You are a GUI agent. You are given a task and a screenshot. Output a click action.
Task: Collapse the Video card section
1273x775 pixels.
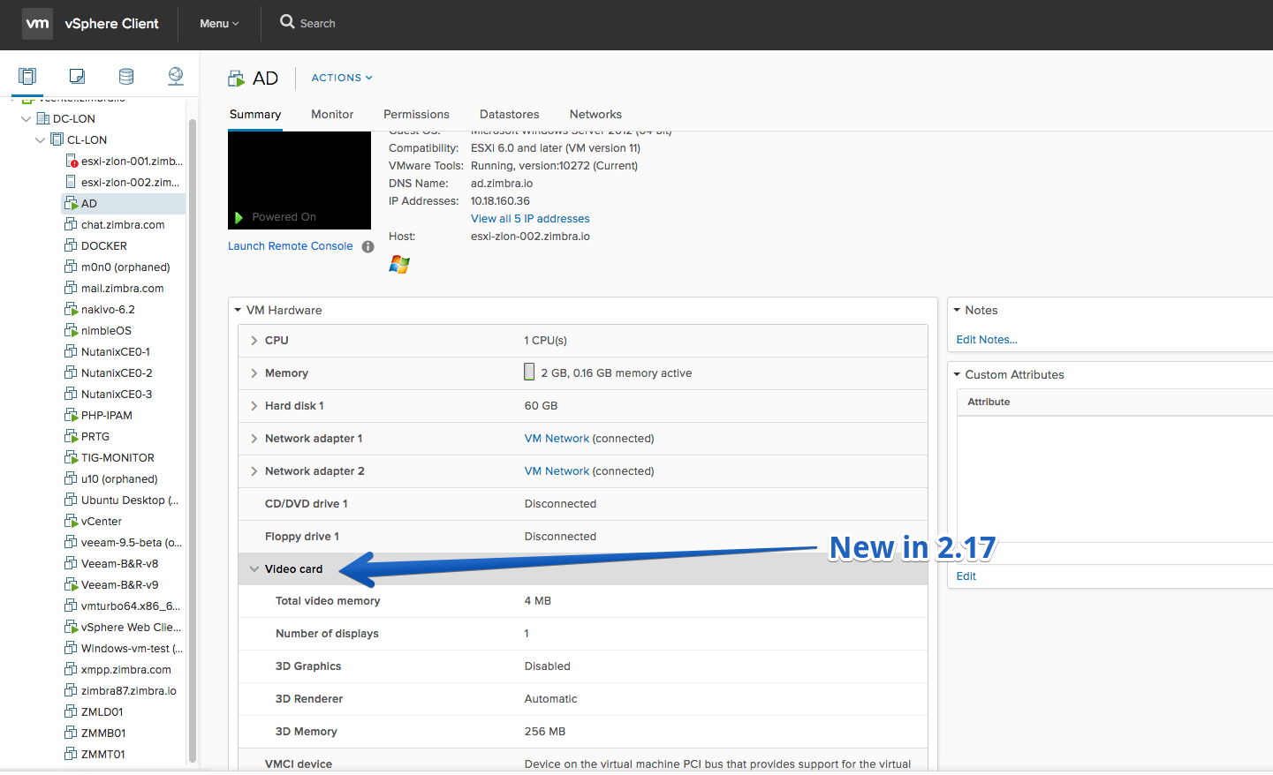click(x=254, y=569)
